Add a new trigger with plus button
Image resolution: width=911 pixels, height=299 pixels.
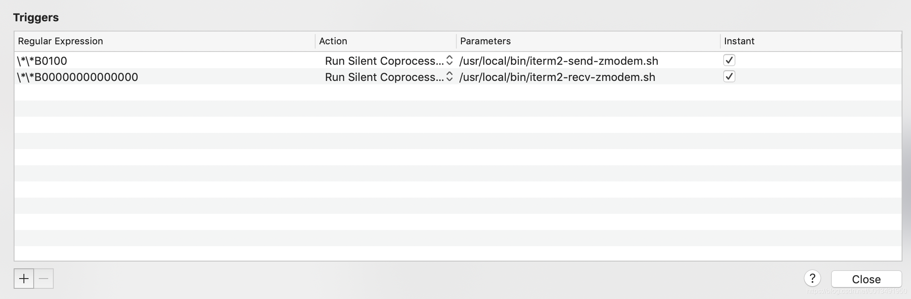24,279
